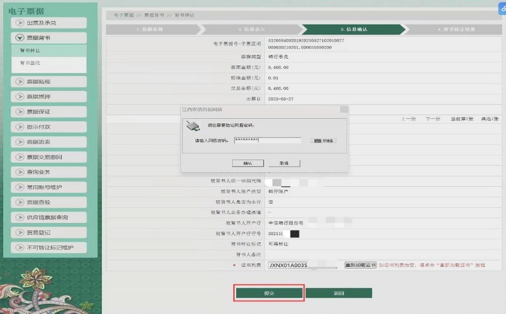The image size is (506, 314).
Task: Expand the 出票及承兑 menu
Action: tap(49, 23)
